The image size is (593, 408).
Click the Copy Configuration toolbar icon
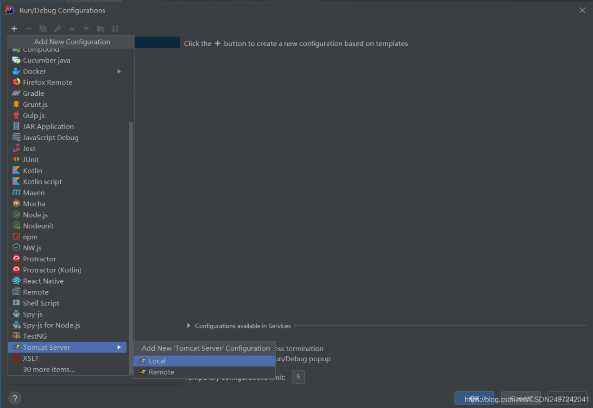tap(43, 29)
